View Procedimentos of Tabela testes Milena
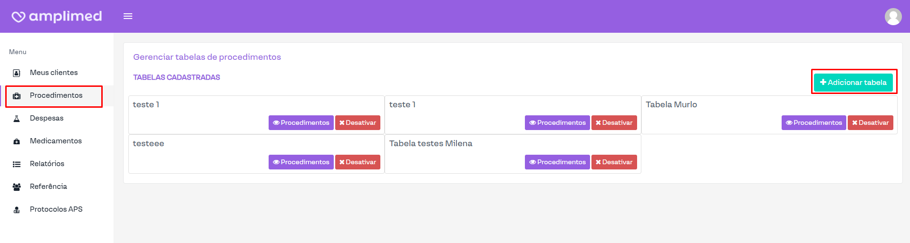Screen dimensions: 910x243 557,162
